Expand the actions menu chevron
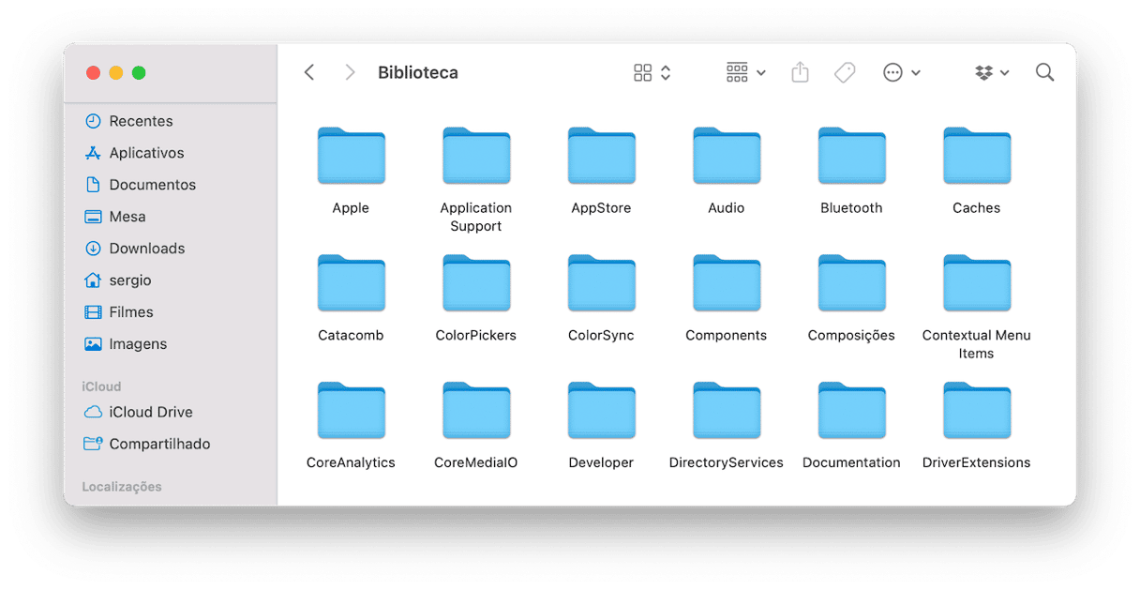 pyautogui.click(x=916, y=73)
